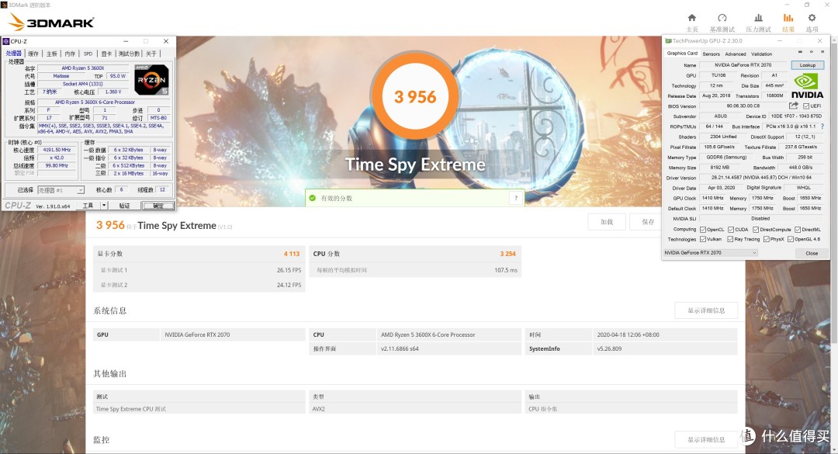Toggle CUDA checkbox in GPU-Z
Image resolution: width=838 pixels, height=454 pixels.
731,230
